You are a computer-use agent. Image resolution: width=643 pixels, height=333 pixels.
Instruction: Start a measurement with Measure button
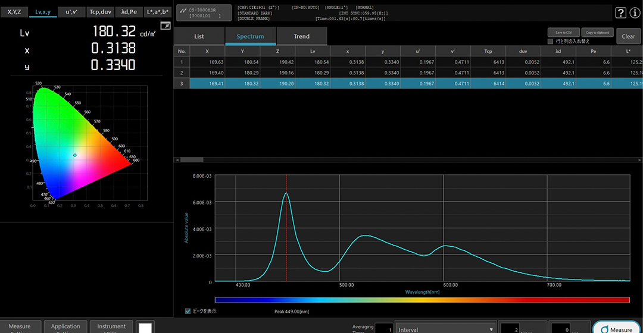tap(616, 328)
